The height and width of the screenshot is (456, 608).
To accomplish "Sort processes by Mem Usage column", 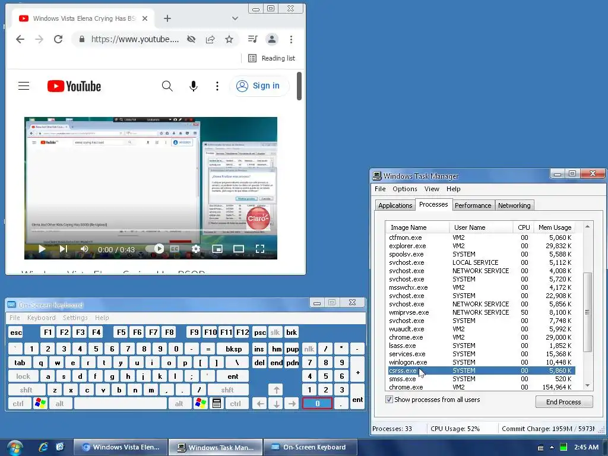I will click(555, 227).
